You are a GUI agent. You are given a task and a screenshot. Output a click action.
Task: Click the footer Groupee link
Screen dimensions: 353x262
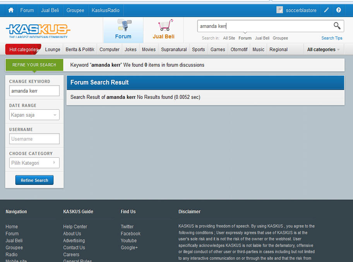(14, 248)
